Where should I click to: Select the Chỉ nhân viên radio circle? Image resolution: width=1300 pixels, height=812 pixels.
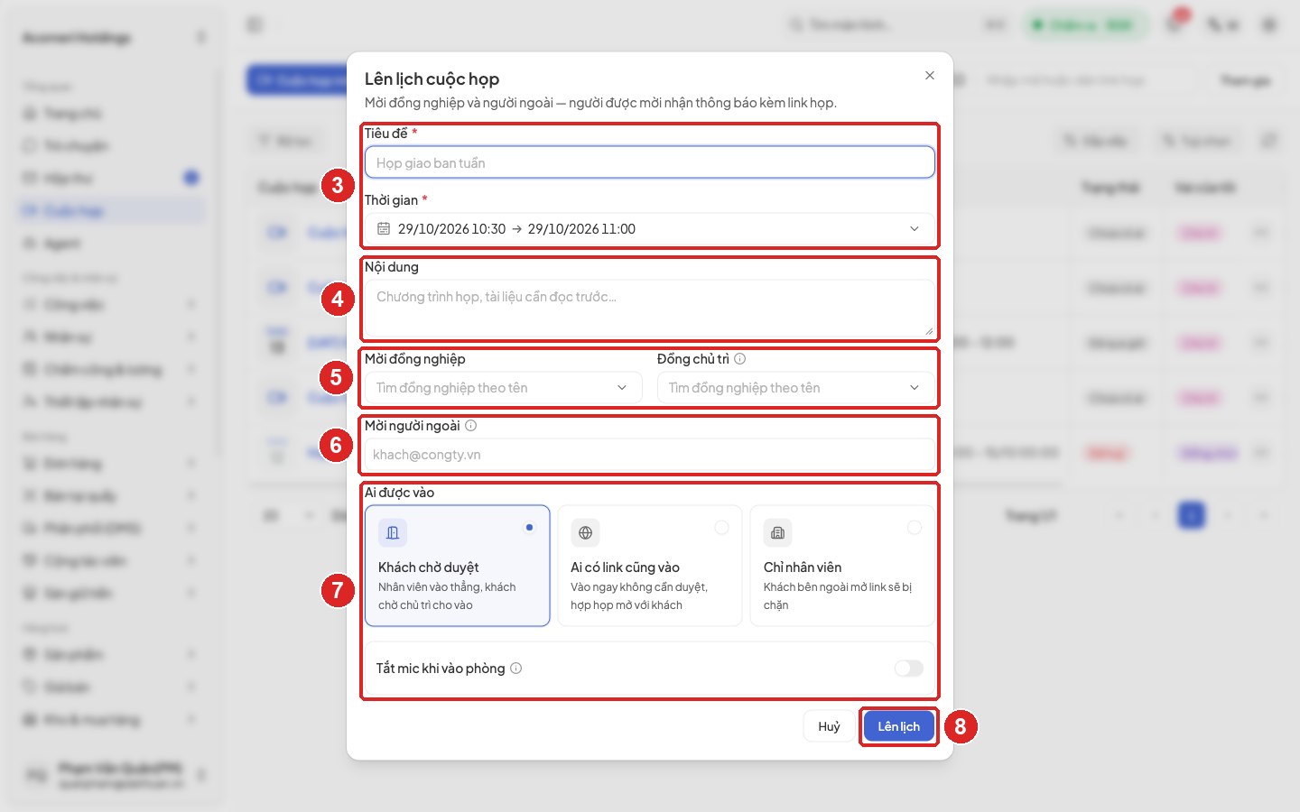tap(915, 528)
